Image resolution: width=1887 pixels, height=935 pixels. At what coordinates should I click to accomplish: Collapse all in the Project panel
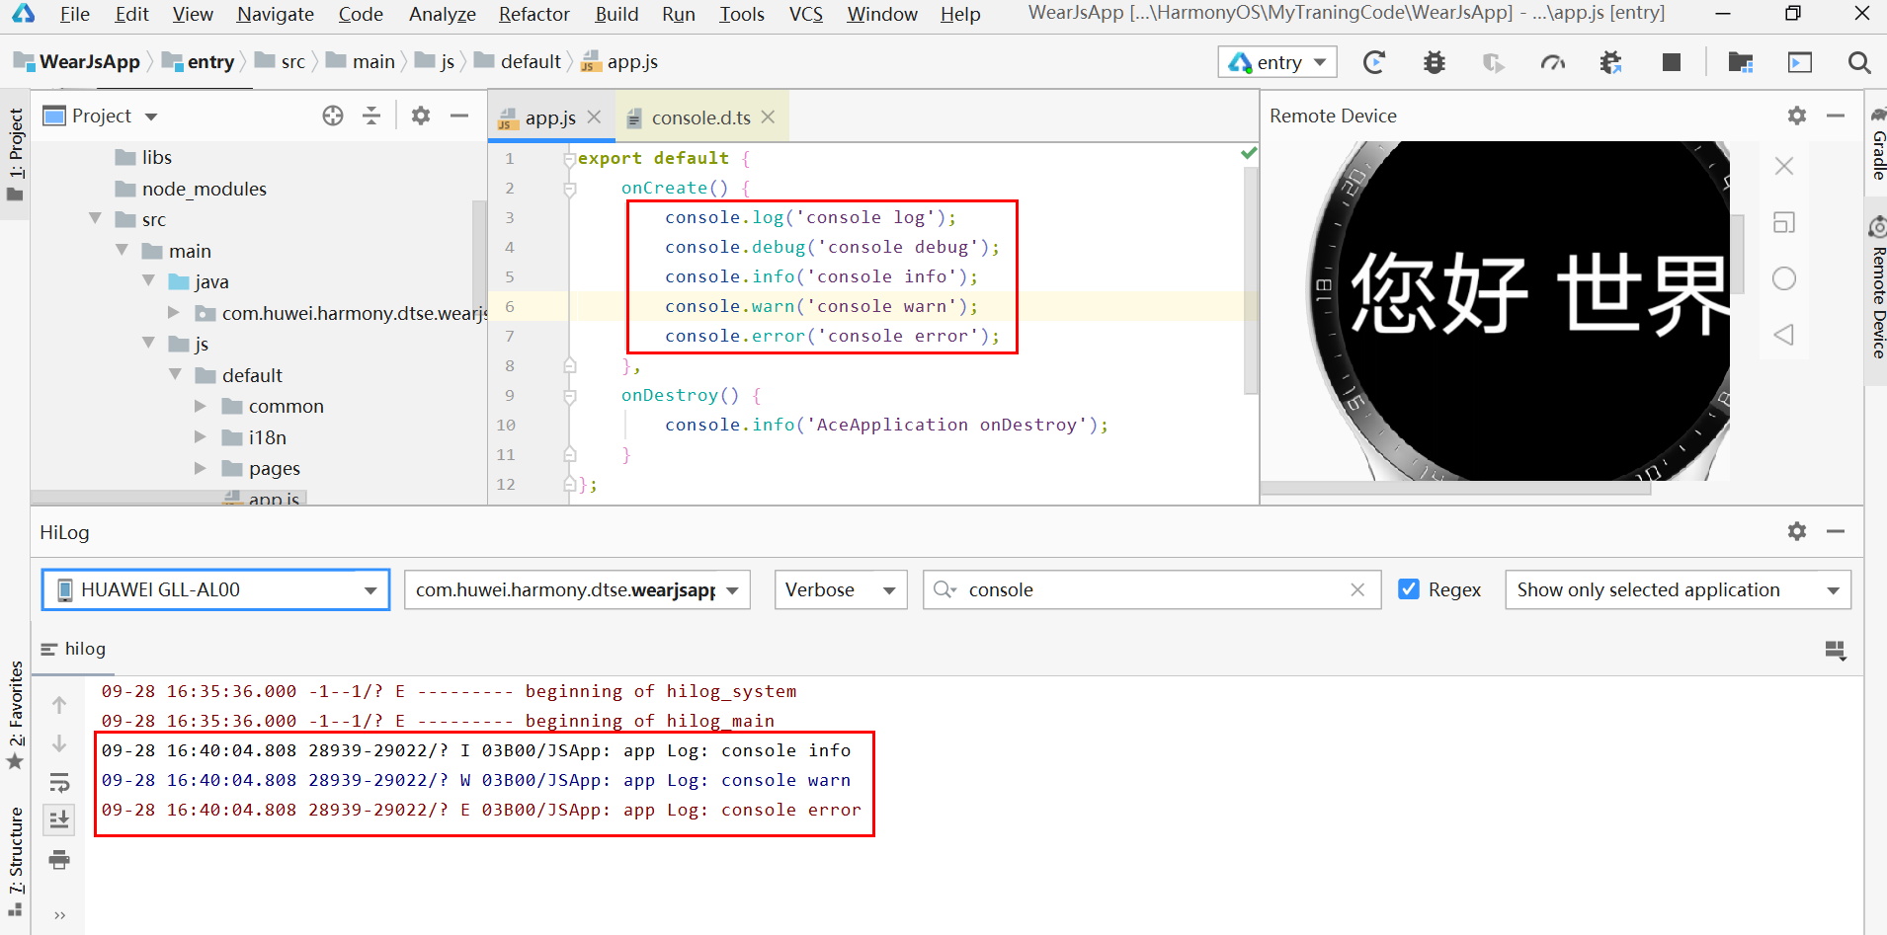pos(371,116)
